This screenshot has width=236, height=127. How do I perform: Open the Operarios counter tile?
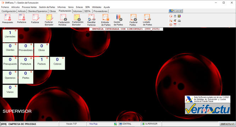(10, 77)
